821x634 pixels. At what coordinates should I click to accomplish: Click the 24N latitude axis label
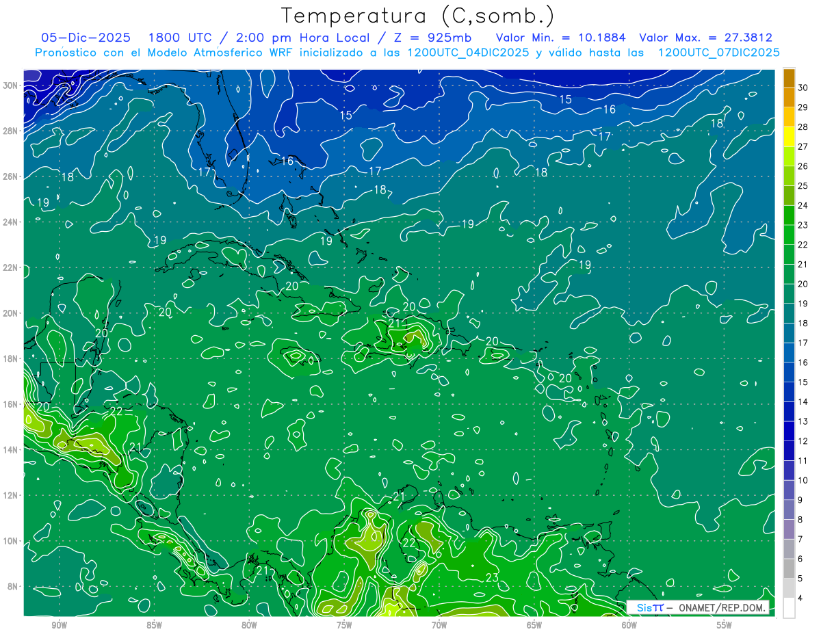coord(11,222)
